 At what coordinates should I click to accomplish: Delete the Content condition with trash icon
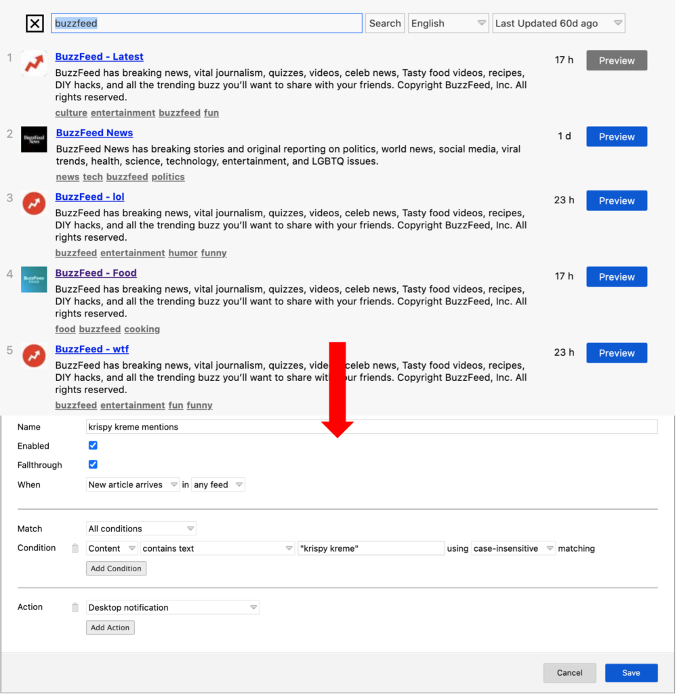coord(75,548)
